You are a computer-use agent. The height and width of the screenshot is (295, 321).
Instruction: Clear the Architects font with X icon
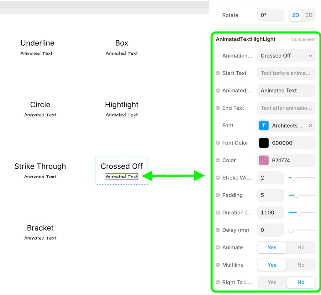click(310, 125)
